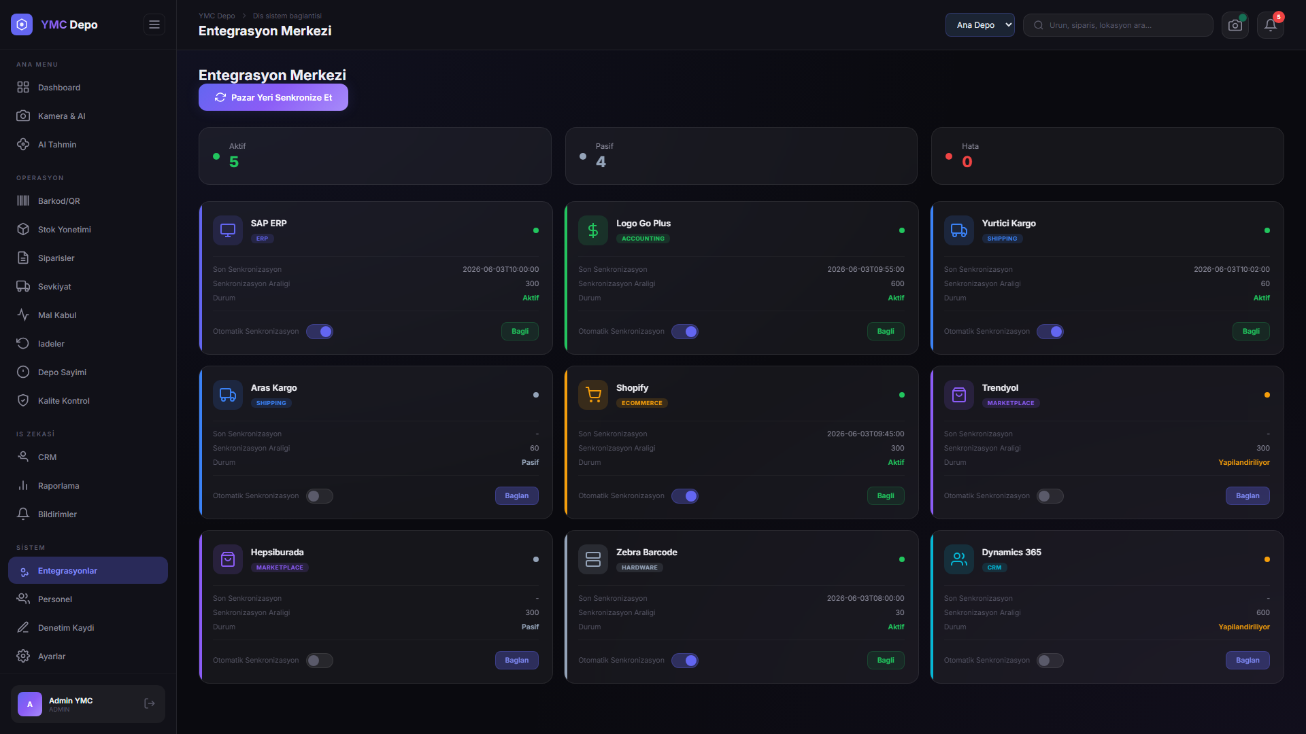Open Mal Kabul menu item
The image size is (1306, 734).
(x=88, y=315)
